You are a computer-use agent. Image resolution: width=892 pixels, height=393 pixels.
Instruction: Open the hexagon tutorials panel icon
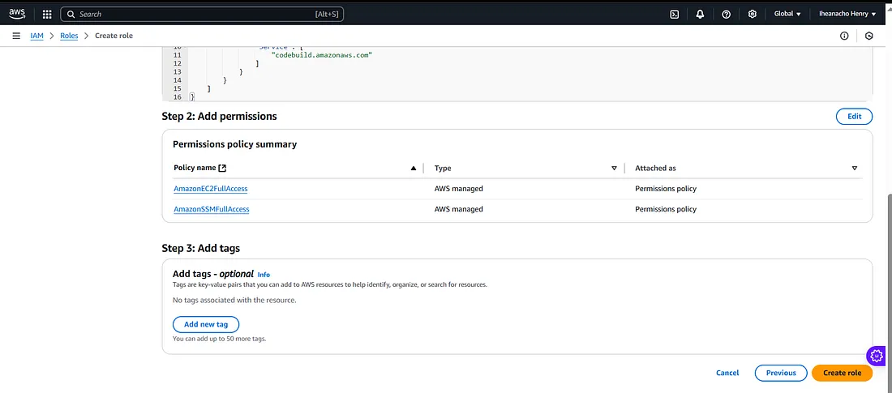868,36
